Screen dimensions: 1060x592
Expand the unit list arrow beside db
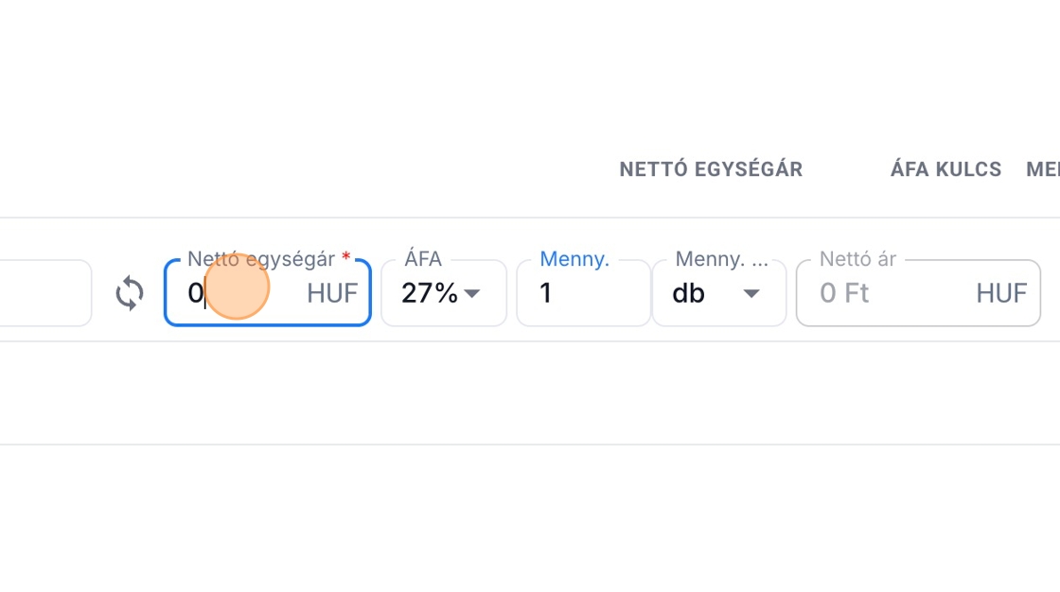tap(751, 294)
